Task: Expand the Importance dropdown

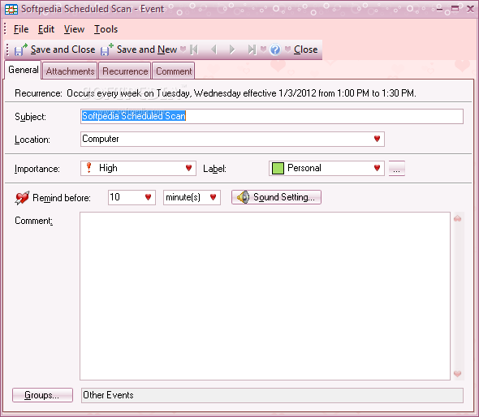Action: (x=188, y=168)
